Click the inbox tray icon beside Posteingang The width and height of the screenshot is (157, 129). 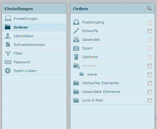[76, 22]
